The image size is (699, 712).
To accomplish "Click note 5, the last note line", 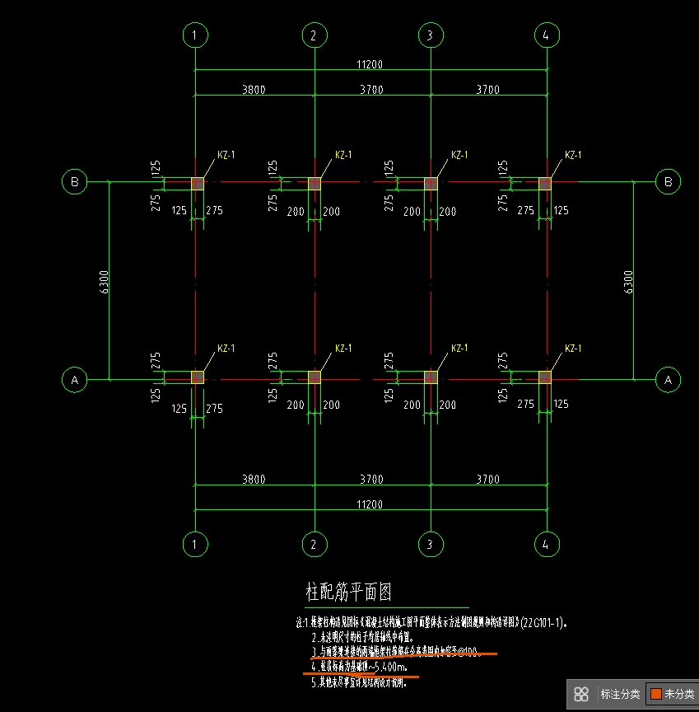I will pos(359,682).
